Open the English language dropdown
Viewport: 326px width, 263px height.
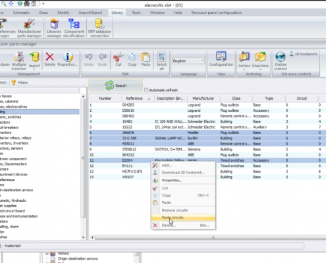coord(188,60)
